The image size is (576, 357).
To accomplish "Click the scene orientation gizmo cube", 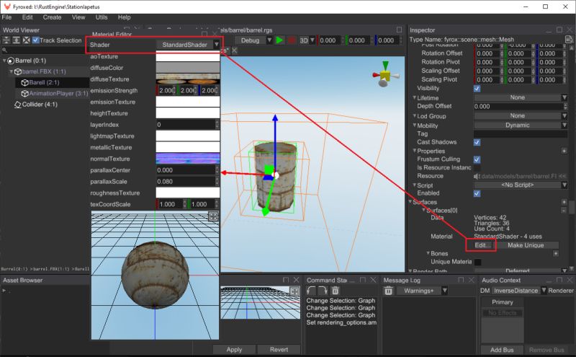I will [384, 76].
